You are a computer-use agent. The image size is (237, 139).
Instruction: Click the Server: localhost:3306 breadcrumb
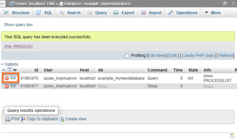35,4
